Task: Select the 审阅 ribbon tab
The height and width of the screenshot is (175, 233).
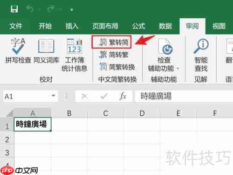Action: click(192, 26)
